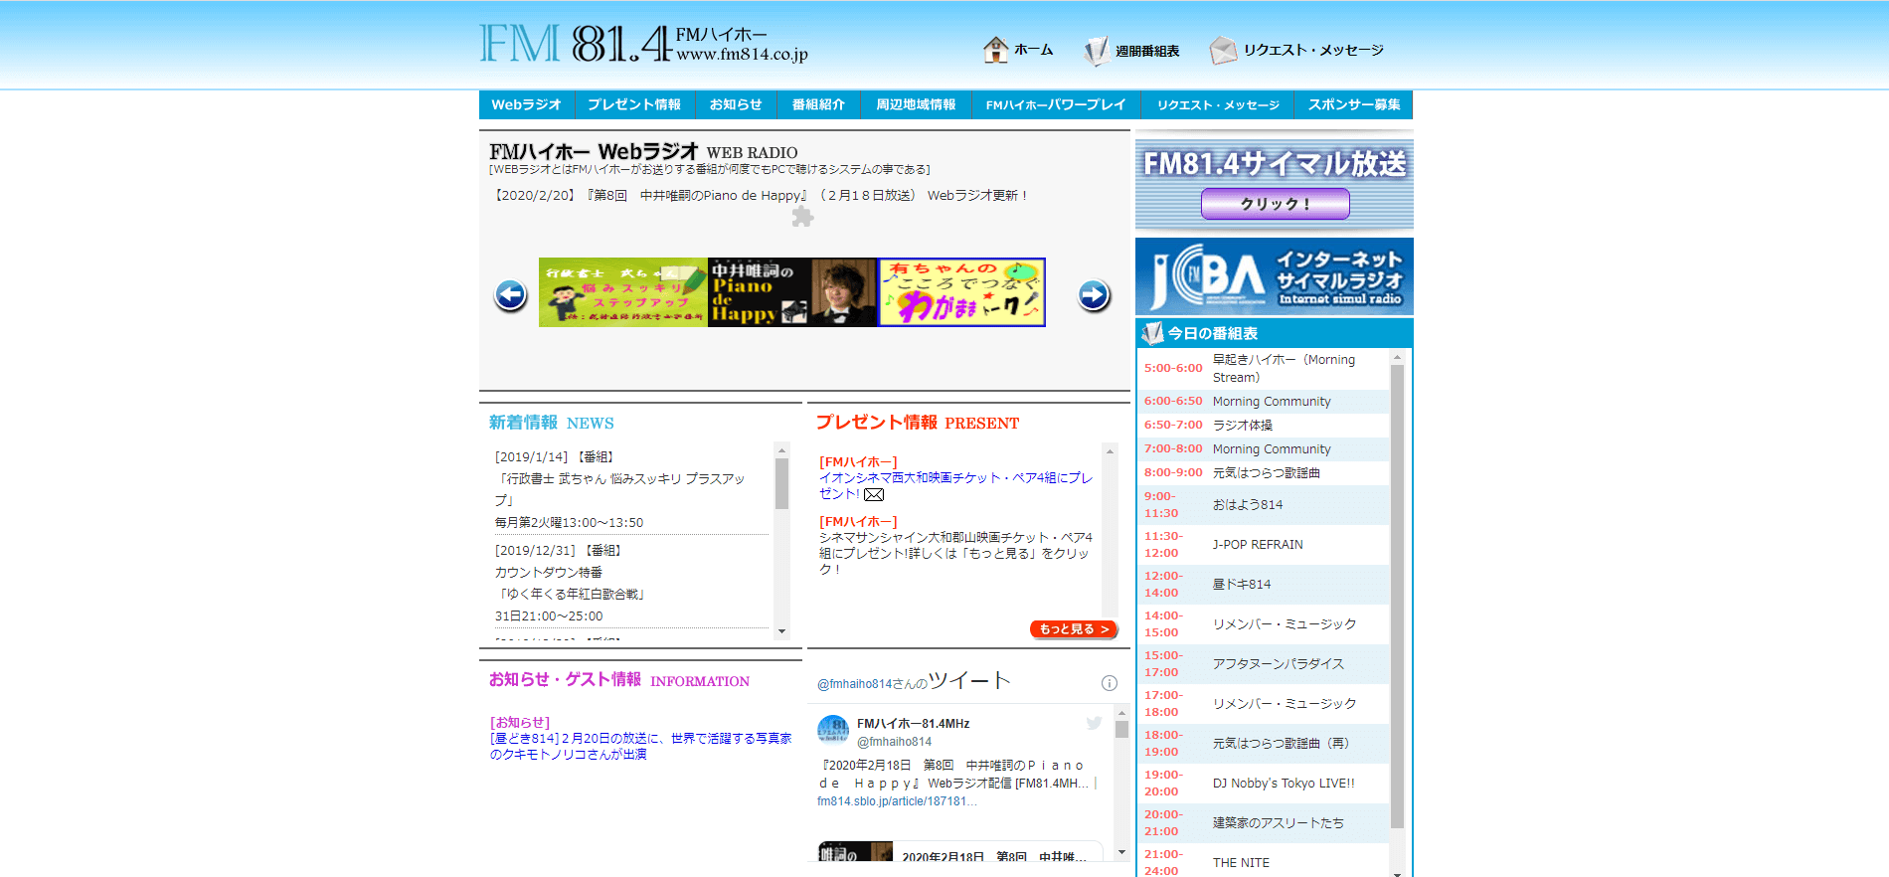Open 中井唯詞の Piano de Happy thumbnail
1889x877 pixels.
[792, 292]
